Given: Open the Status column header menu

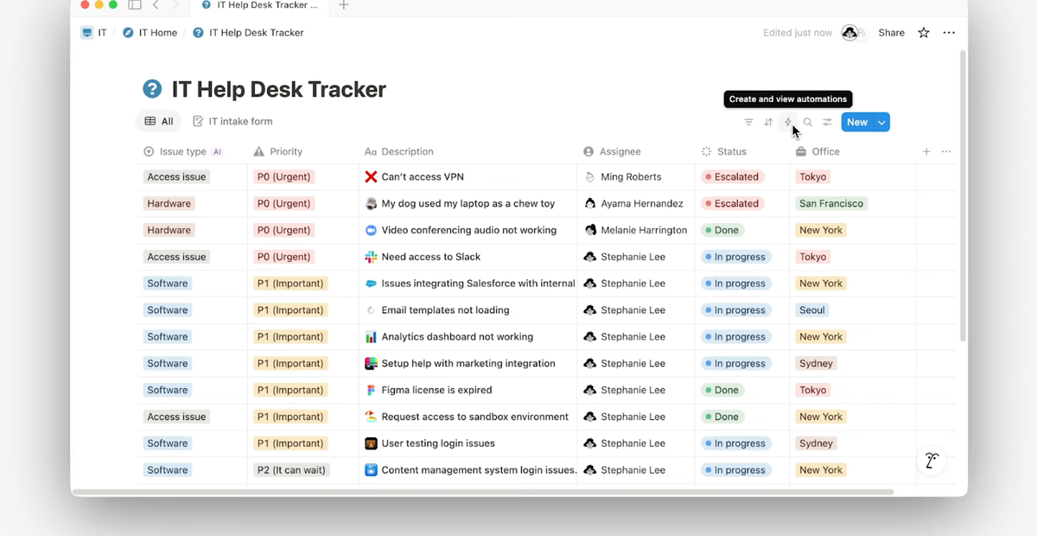Looking at the screenshot, I should pyautogui.click(x=731, y=151).
